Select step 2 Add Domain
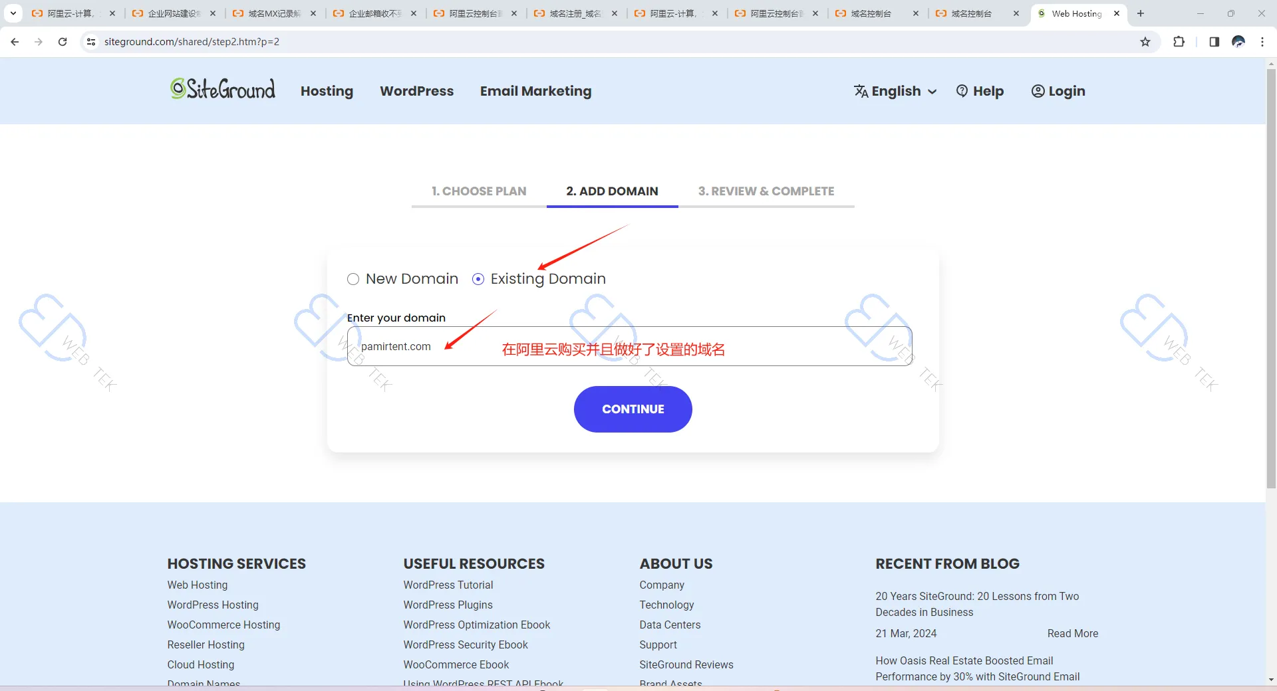The height and width of the screenshot is (691, 1277). click(x=612, y=191)
